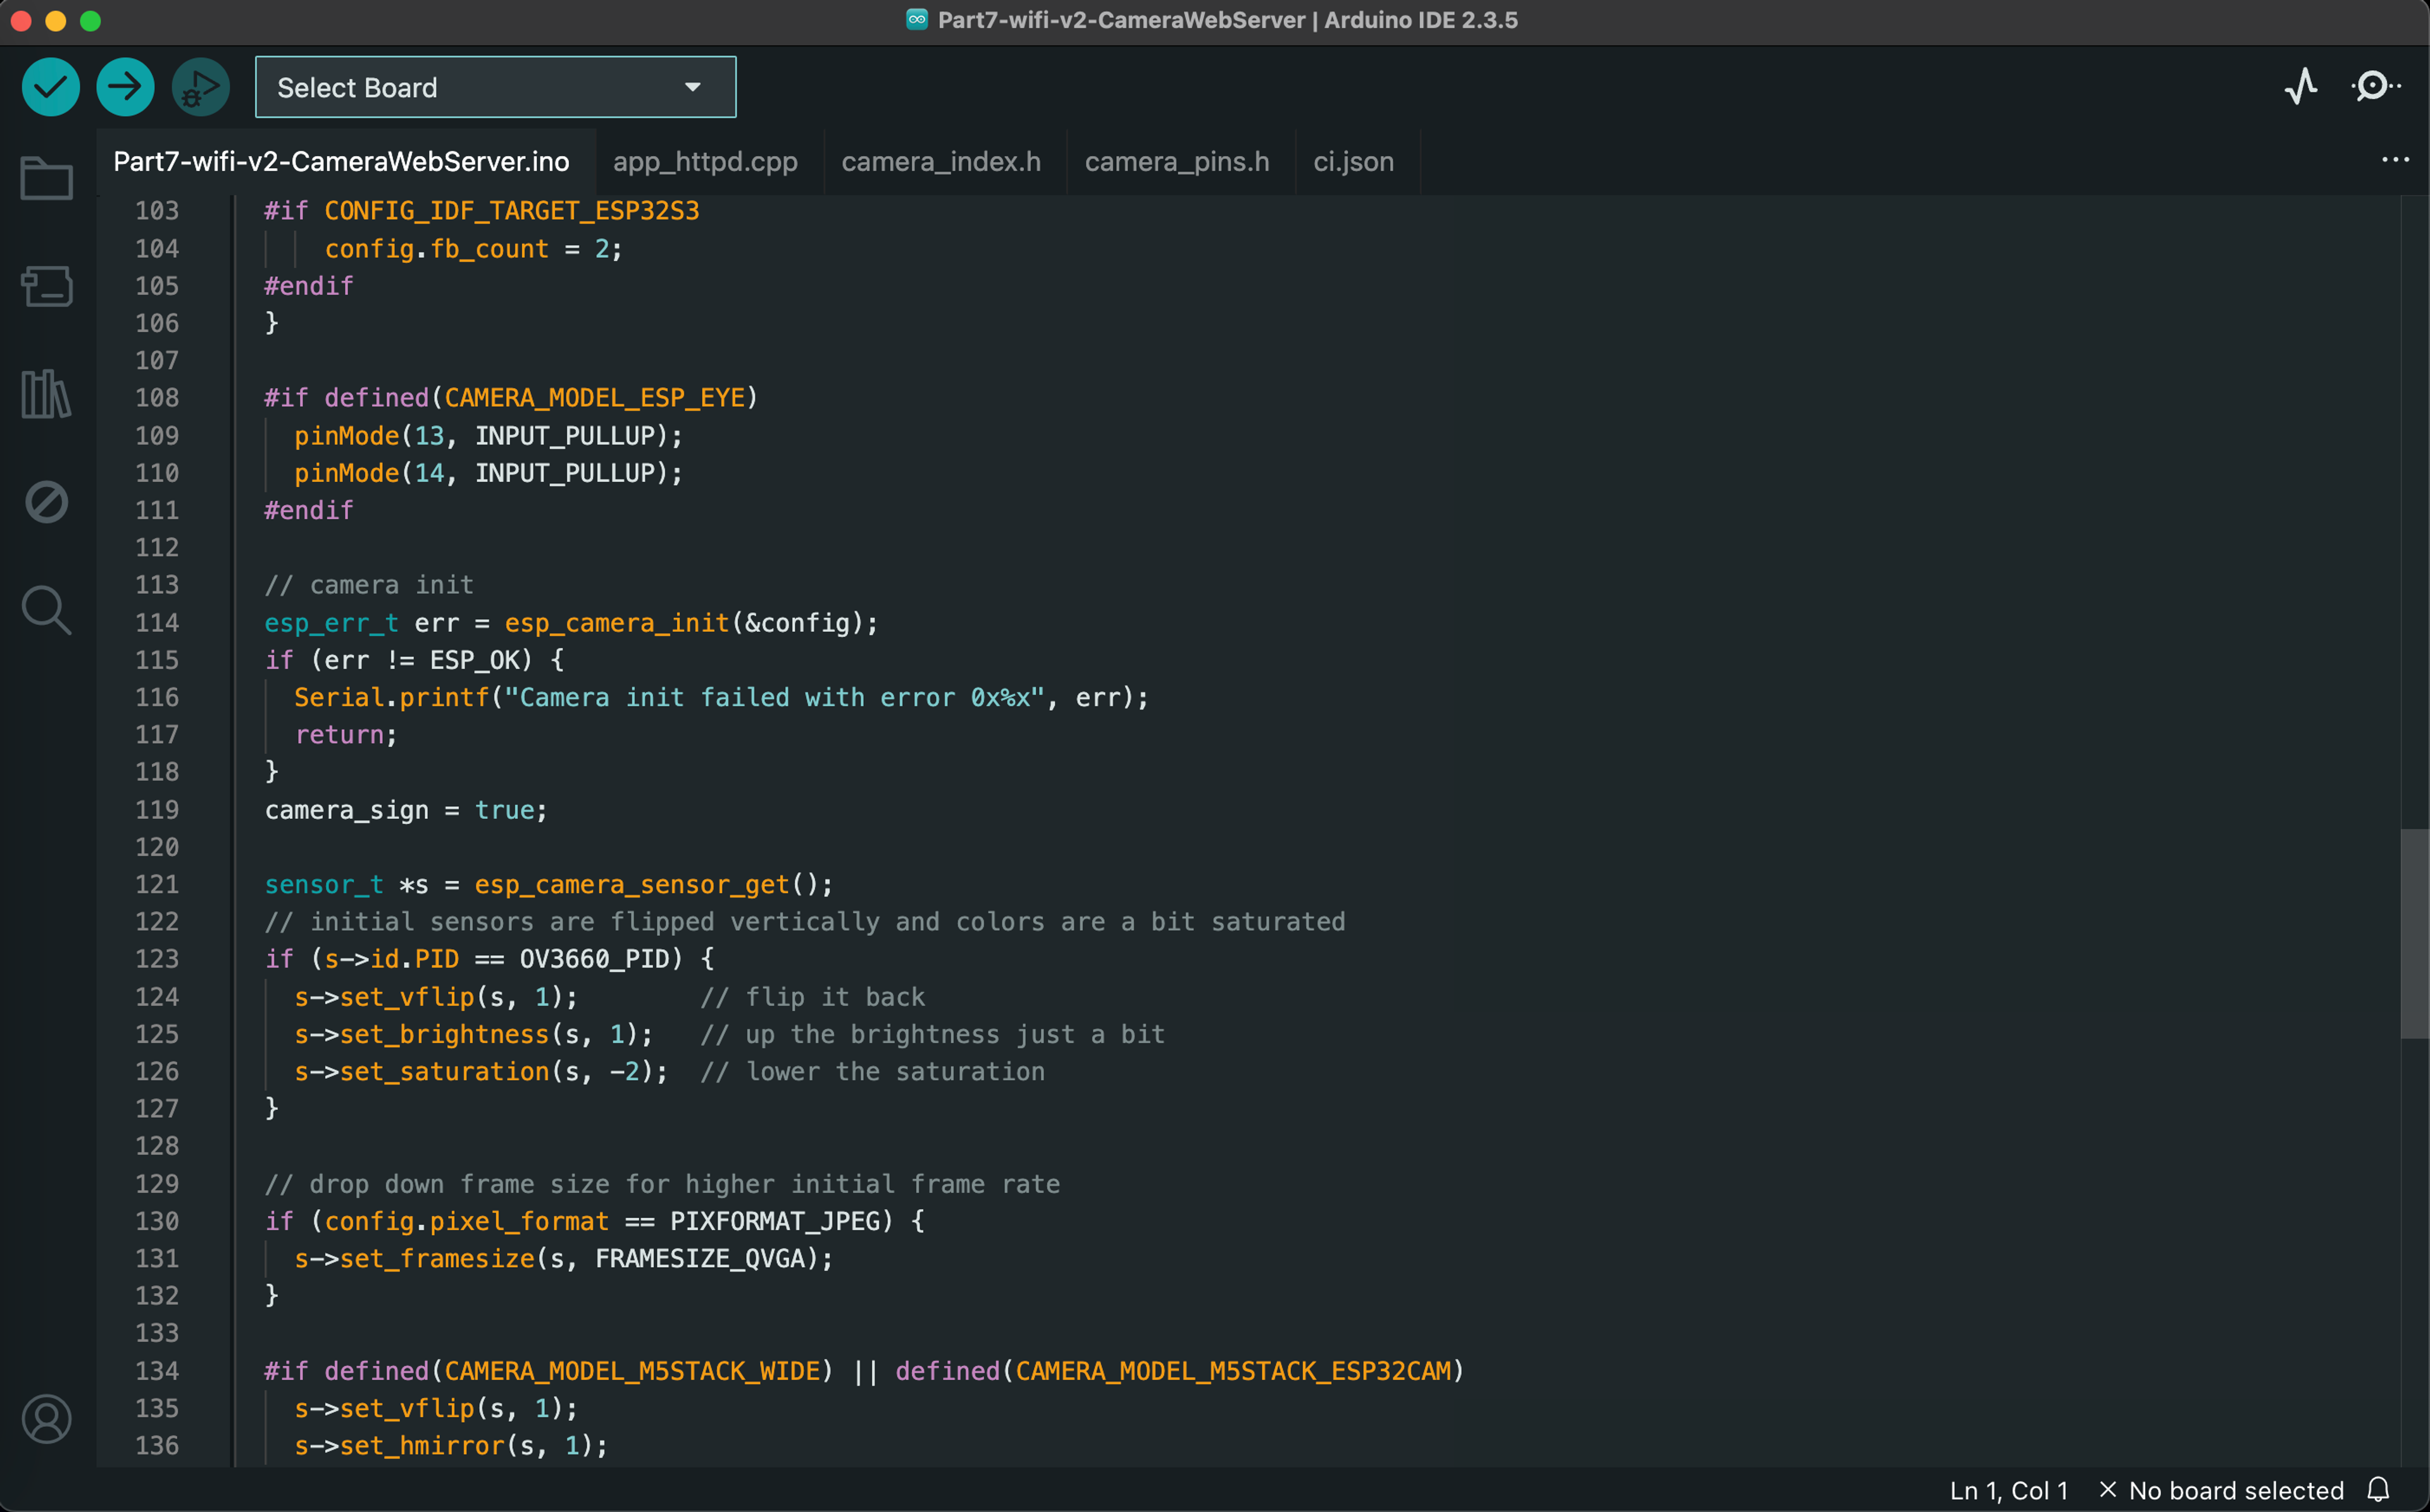The height and width of the screenshot is (1512, 2430).
Task: Open the Serial Plotter
Action: 2301,87
